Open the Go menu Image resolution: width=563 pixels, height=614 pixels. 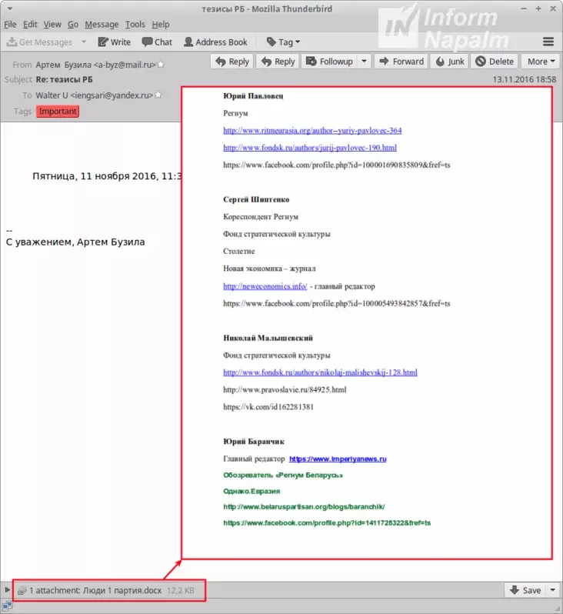coord(73,25)
